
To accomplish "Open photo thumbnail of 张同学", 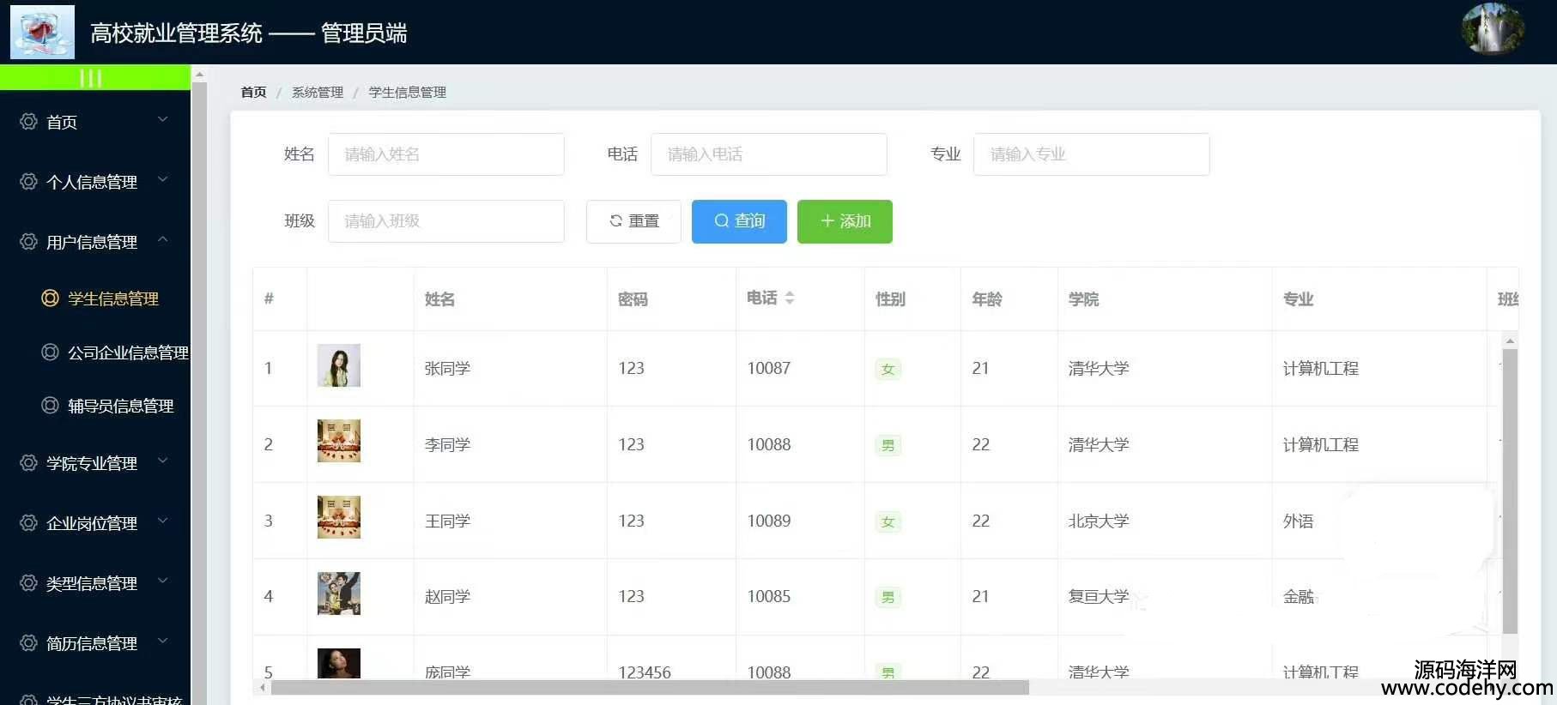I will (339, 365).
